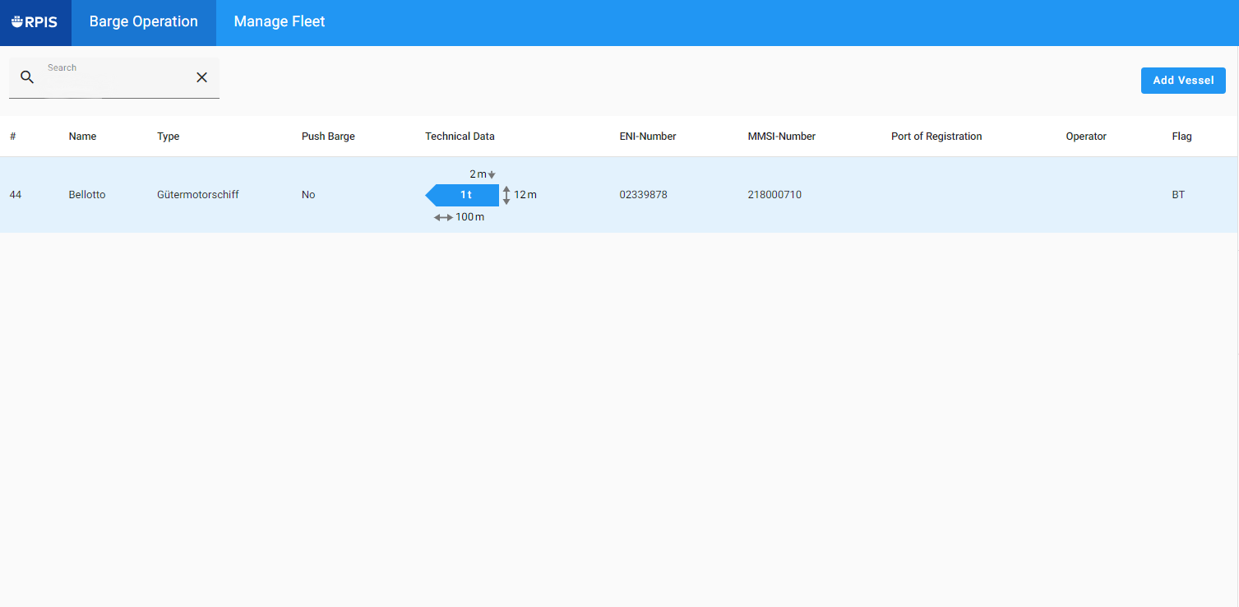Click the Type column header
This screenshot has height=607, width=1239.
[168, 137]
